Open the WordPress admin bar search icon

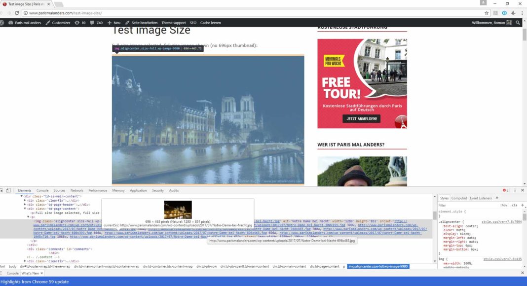[x=518, y=23]
